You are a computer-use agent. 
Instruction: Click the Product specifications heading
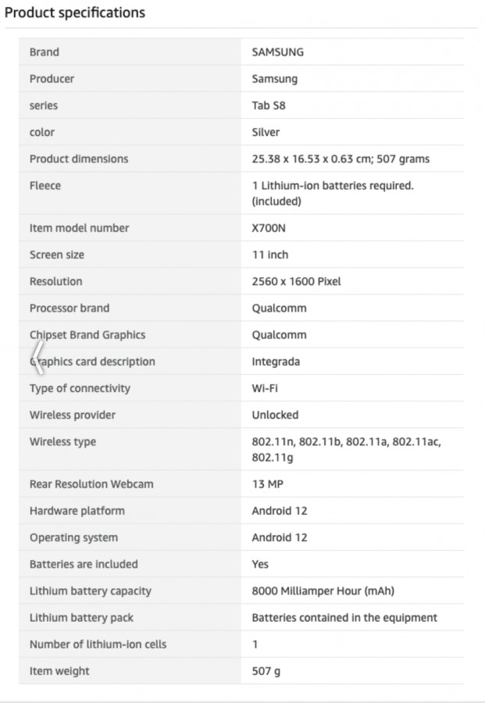pyautogui.click(x=75, y=13)
